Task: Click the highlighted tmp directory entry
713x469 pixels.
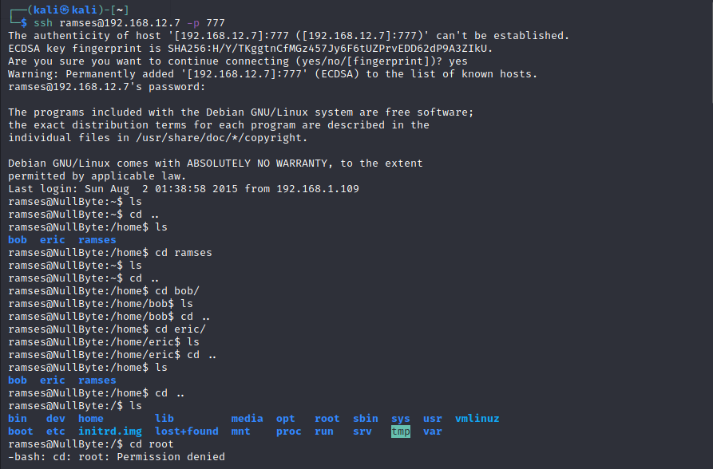Action: point(400,432)
